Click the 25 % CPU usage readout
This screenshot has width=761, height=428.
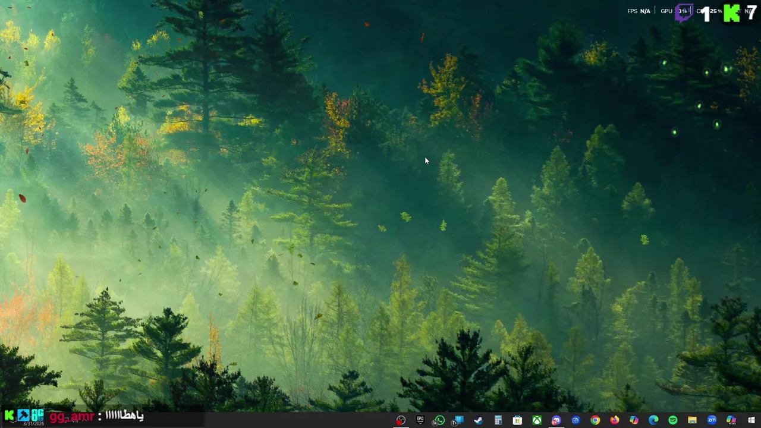click(715, 11)
